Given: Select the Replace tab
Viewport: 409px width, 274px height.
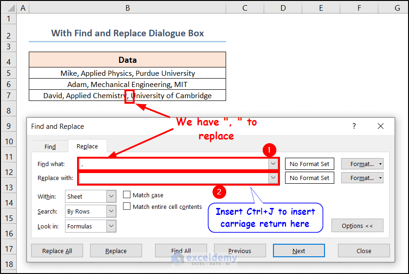Looking at the screenshot, I should tap(87, 146).
